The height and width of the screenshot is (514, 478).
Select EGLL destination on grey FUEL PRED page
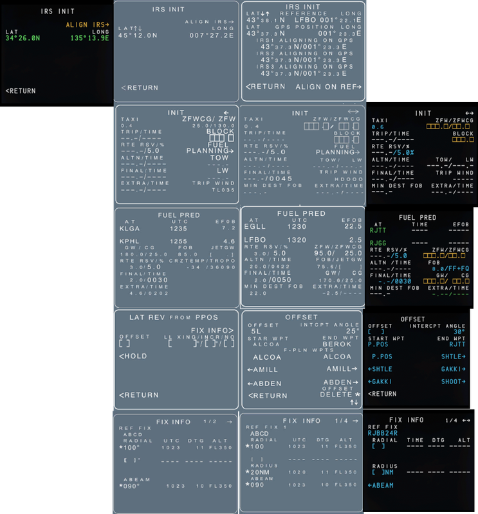pyautogui.click(x=255, y=227)
